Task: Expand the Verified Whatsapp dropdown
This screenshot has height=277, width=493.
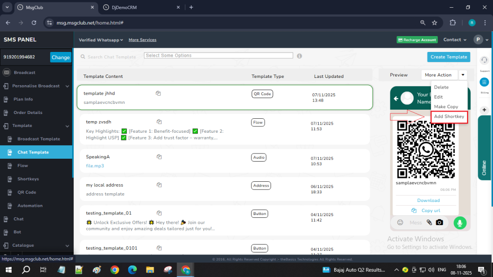Action: (101, 40)
